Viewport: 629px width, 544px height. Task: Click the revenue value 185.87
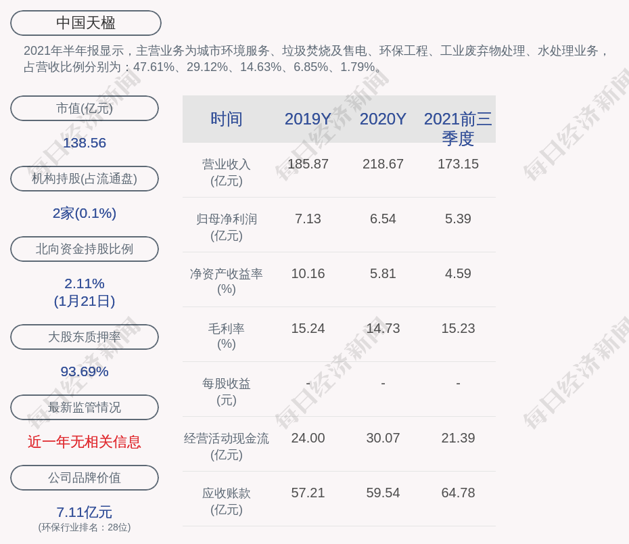(308, 164)
